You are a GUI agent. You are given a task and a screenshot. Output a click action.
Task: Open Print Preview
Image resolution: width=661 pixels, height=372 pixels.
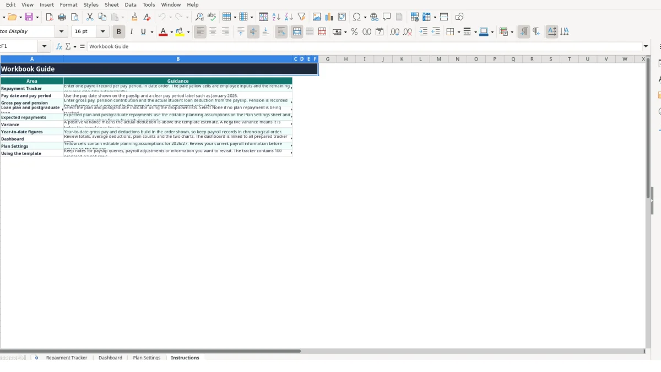click(74, 17)
